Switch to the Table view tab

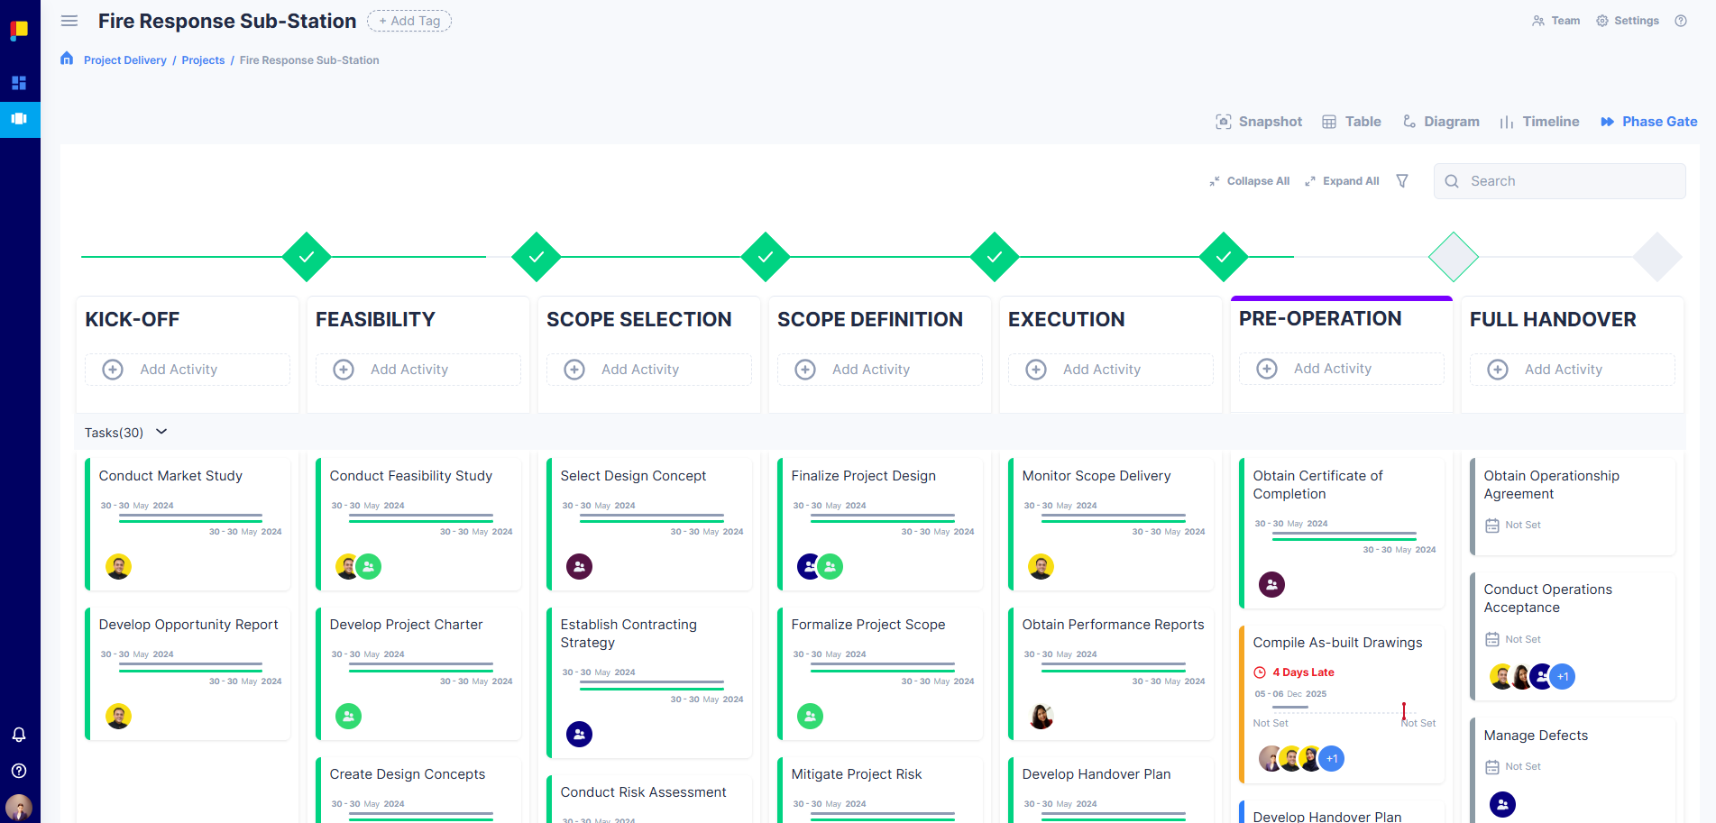pyautogui.click(x=1352, y=122)
